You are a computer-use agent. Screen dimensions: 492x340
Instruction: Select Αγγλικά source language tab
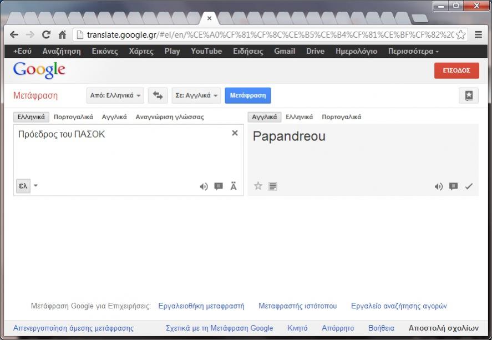pyautogui.click(x=114, y=117)
